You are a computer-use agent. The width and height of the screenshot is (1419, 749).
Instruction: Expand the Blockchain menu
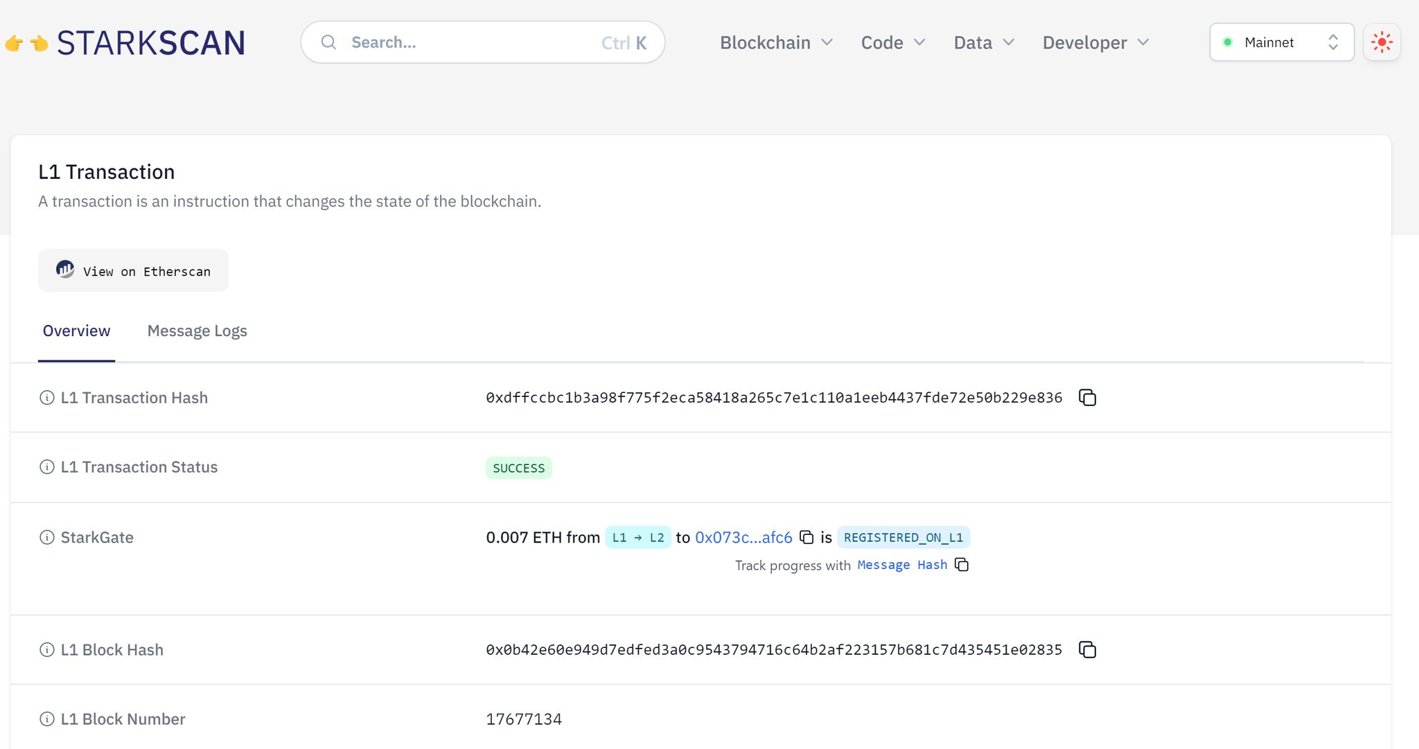776,43
